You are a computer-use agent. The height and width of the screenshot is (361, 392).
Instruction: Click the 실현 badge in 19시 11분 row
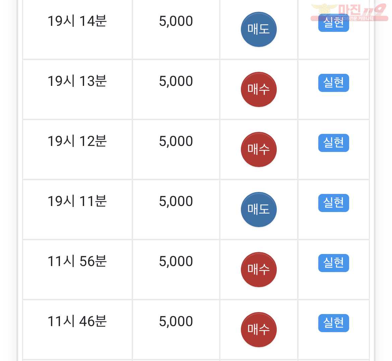tap(333, 203)
